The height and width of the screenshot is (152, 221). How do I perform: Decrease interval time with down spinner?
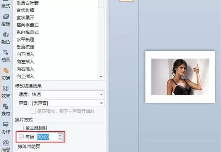(60, 139)
